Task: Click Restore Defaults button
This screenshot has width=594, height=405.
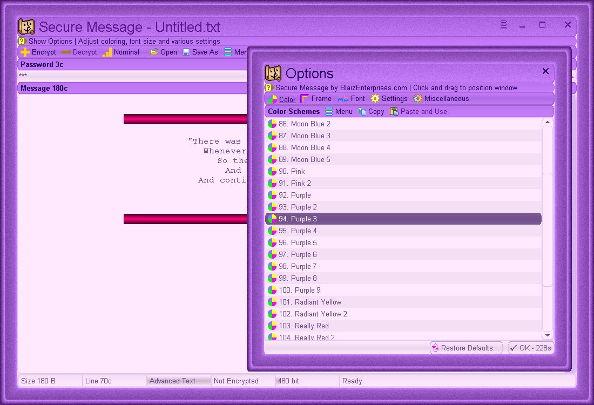Action: point(467,348)
